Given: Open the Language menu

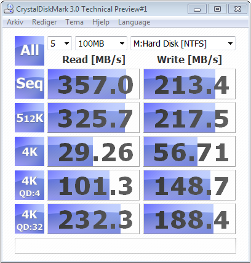Looking at the screenshot, I should 134,22.
